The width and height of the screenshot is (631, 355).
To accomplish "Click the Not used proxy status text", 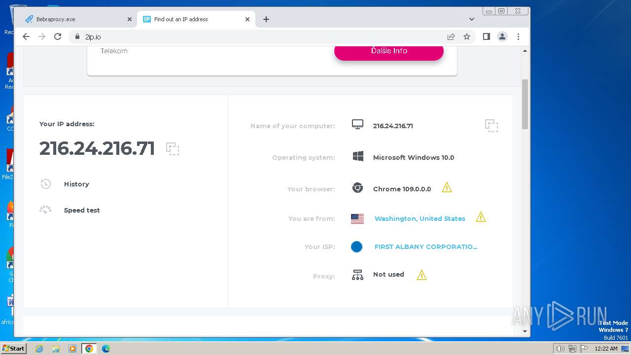I will (x=388, y=274).
